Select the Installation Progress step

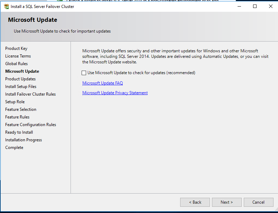24,140
